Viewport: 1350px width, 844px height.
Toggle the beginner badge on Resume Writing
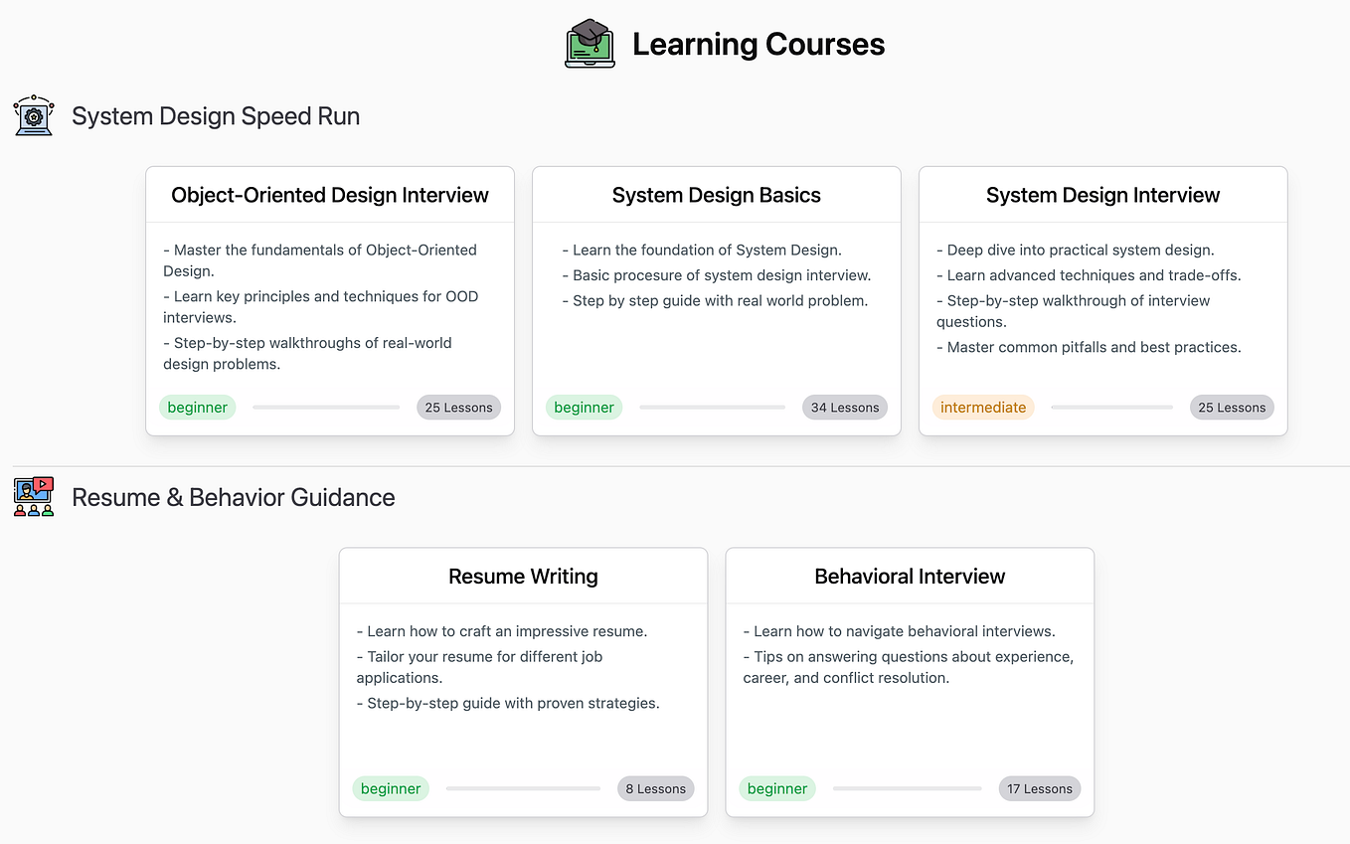tap(390, 788)
